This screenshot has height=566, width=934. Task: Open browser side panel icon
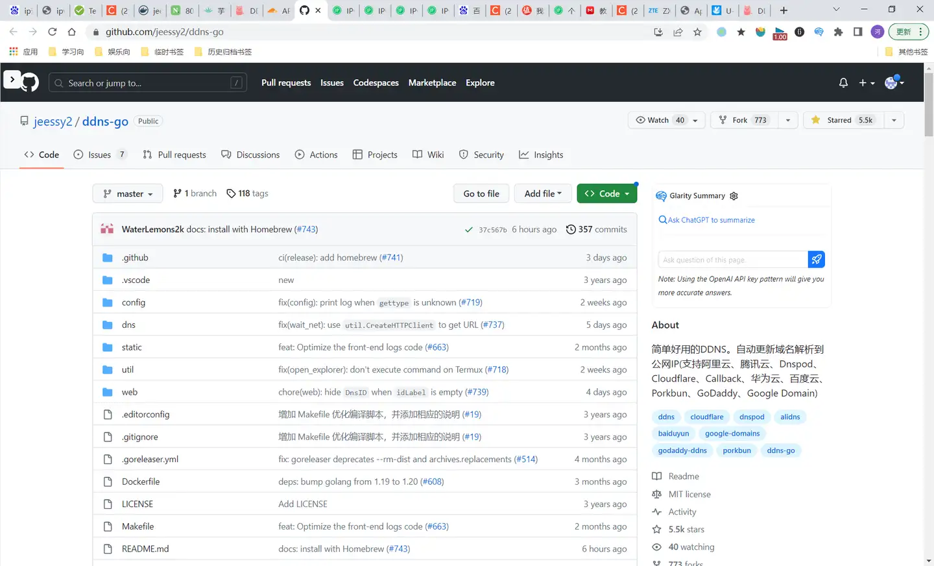[x=857, y=32]
